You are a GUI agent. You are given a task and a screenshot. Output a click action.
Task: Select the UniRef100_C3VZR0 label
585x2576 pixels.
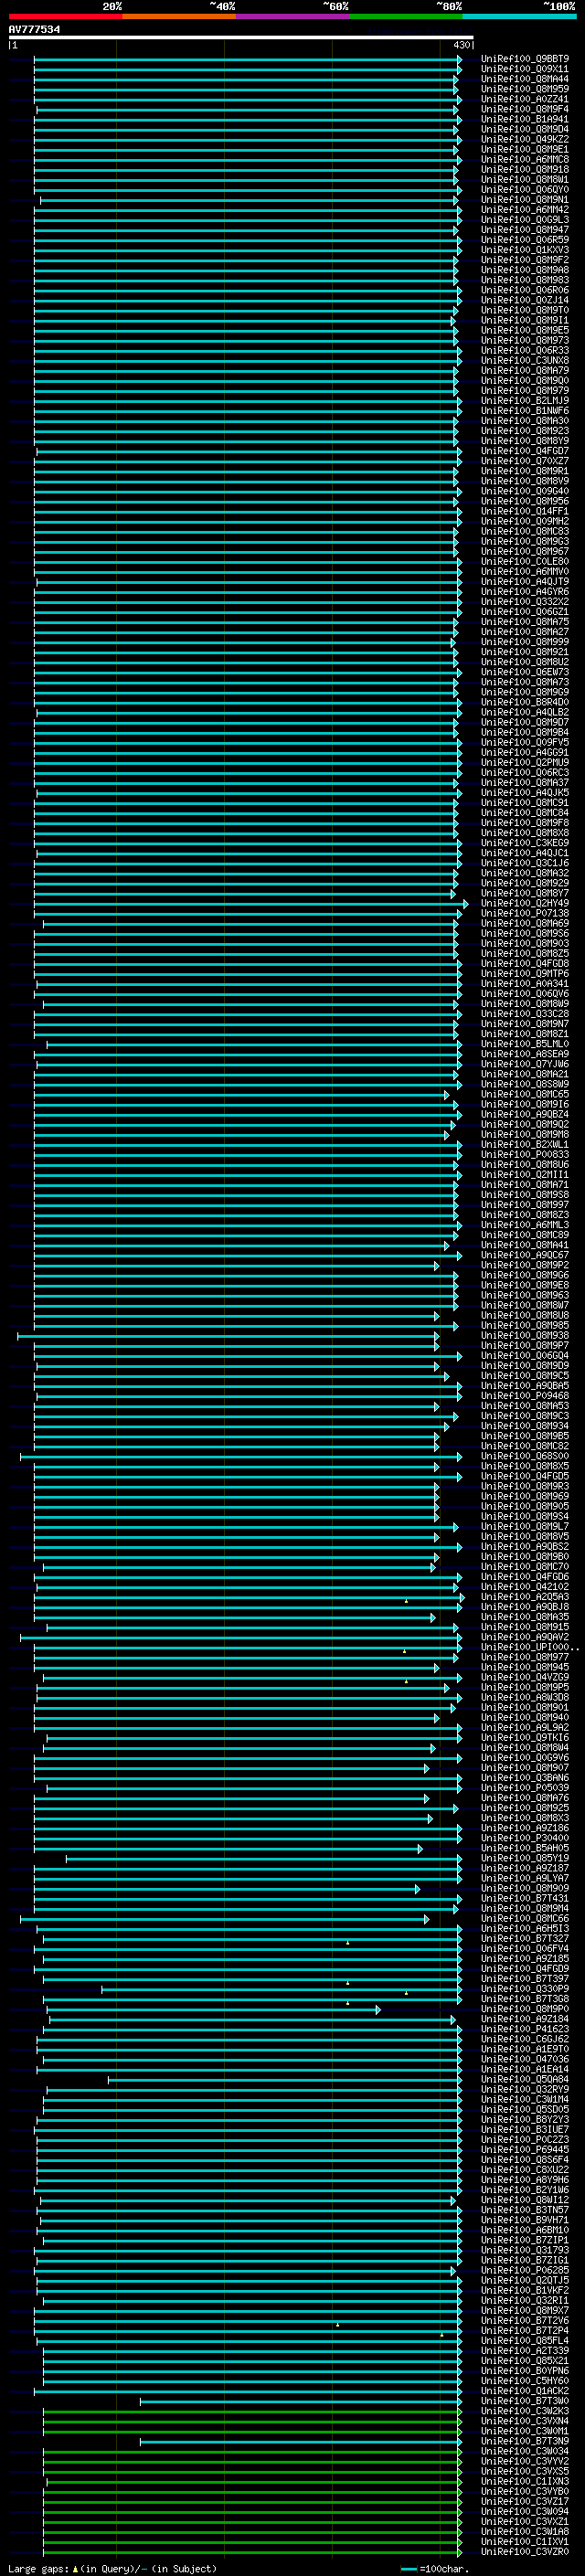click(524, 2553)
